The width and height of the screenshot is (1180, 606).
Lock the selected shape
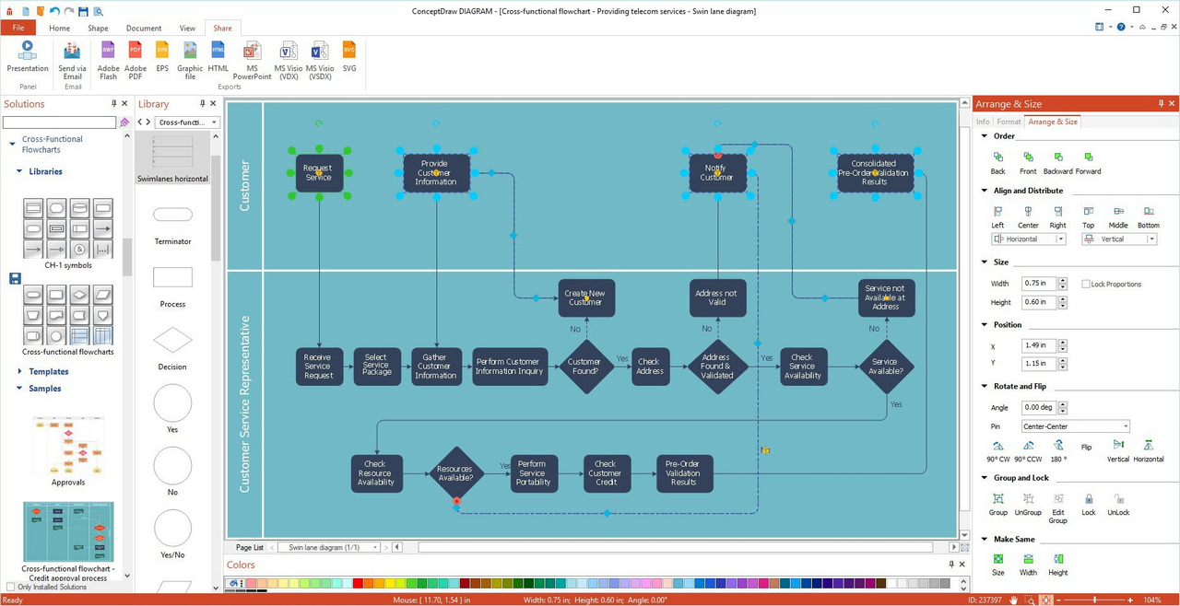[1089, 505]
